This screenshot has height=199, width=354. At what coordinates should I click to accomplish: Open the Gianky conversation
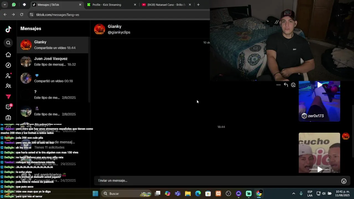pos(53,45)
